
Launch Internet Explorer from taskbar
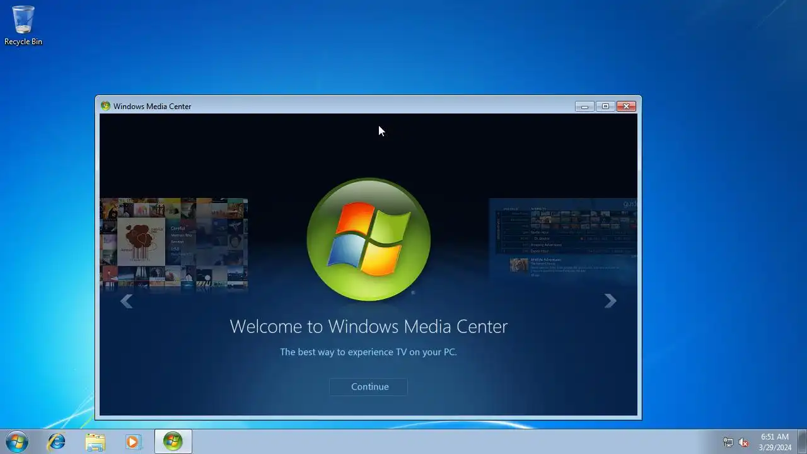[x=56, y=442]
